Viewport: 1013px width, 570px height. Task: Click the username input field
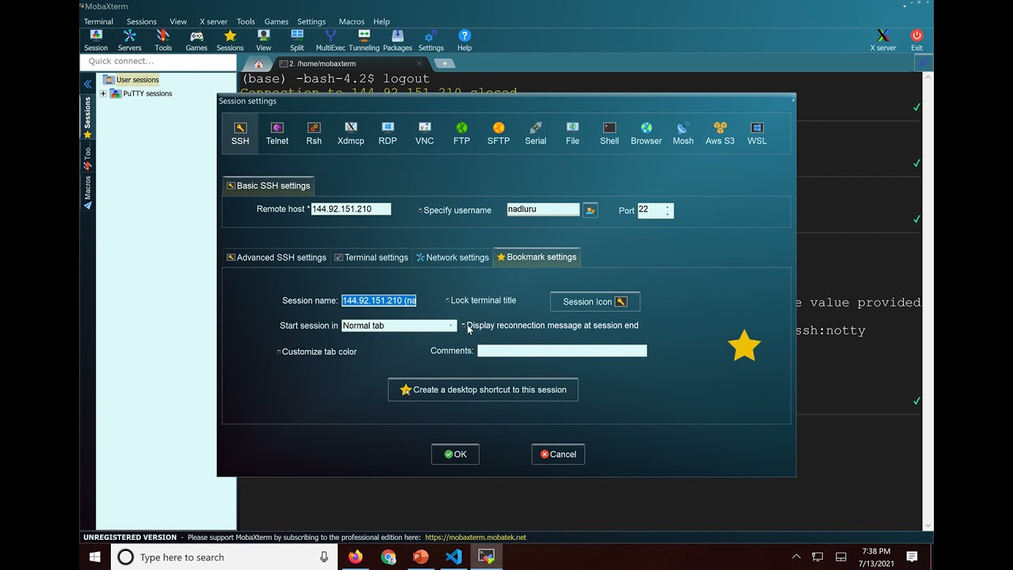click(543, 209)
